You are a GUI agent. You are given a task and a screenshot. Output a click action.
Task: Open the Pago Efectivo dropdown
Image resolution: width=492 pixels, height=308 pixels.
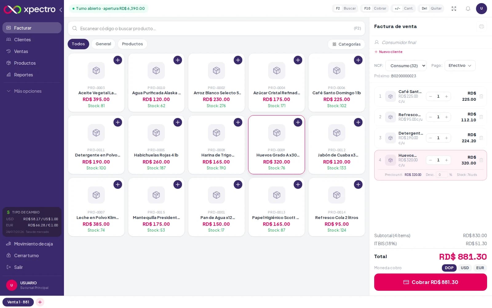tap(460, 66)
